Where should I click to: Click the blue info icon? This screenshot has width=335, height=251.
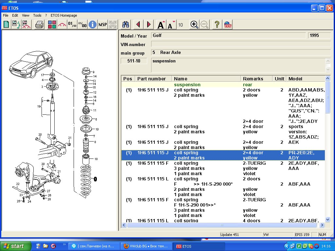93,25
